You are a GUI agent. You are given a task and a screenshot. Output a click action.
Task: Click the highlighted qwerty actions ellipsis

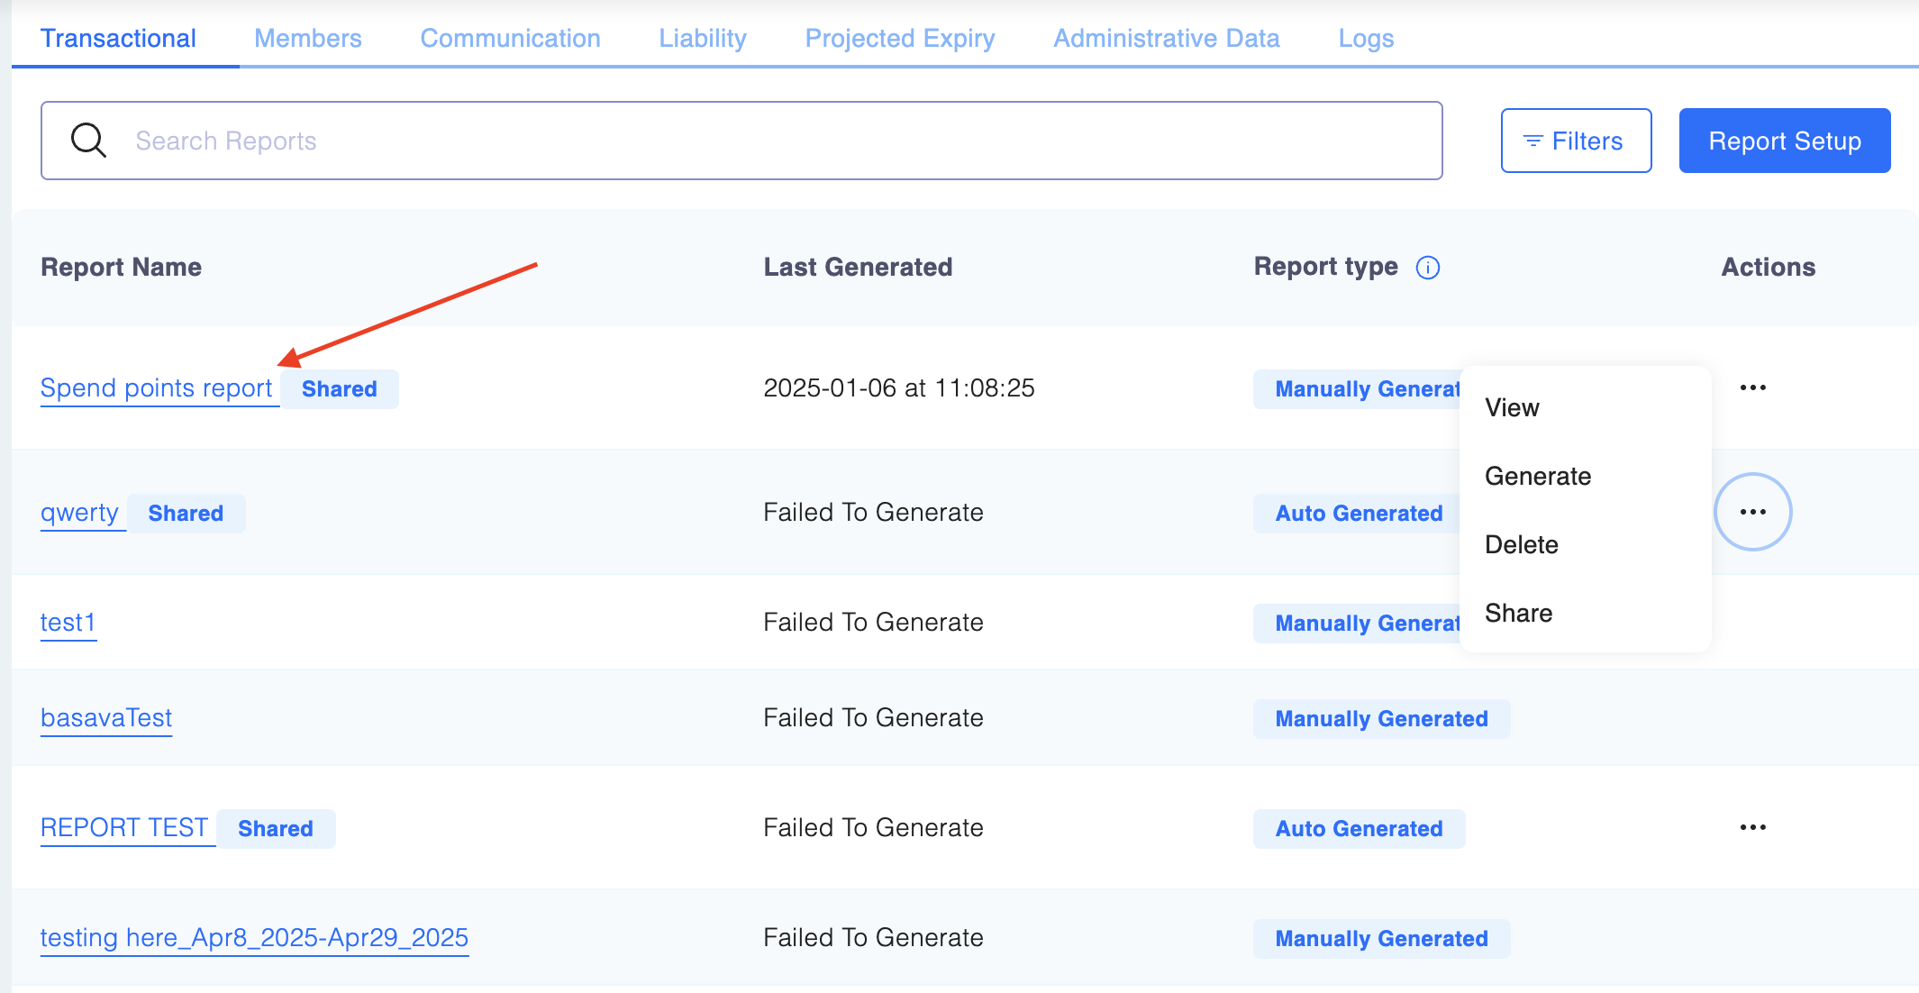point(1752,512)
